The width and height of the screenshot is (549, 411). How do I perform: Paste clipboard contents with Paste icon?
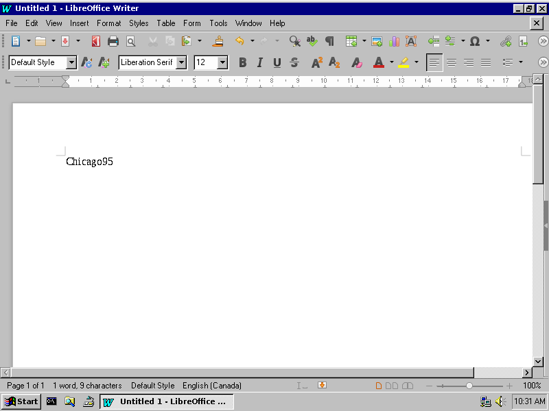click(186, 41)
